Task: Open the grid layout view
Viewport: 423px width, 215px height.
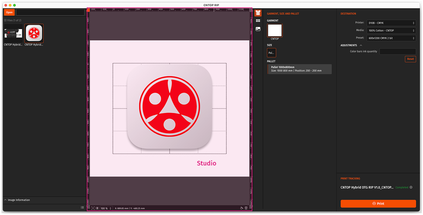Action: tap(258, 21)
